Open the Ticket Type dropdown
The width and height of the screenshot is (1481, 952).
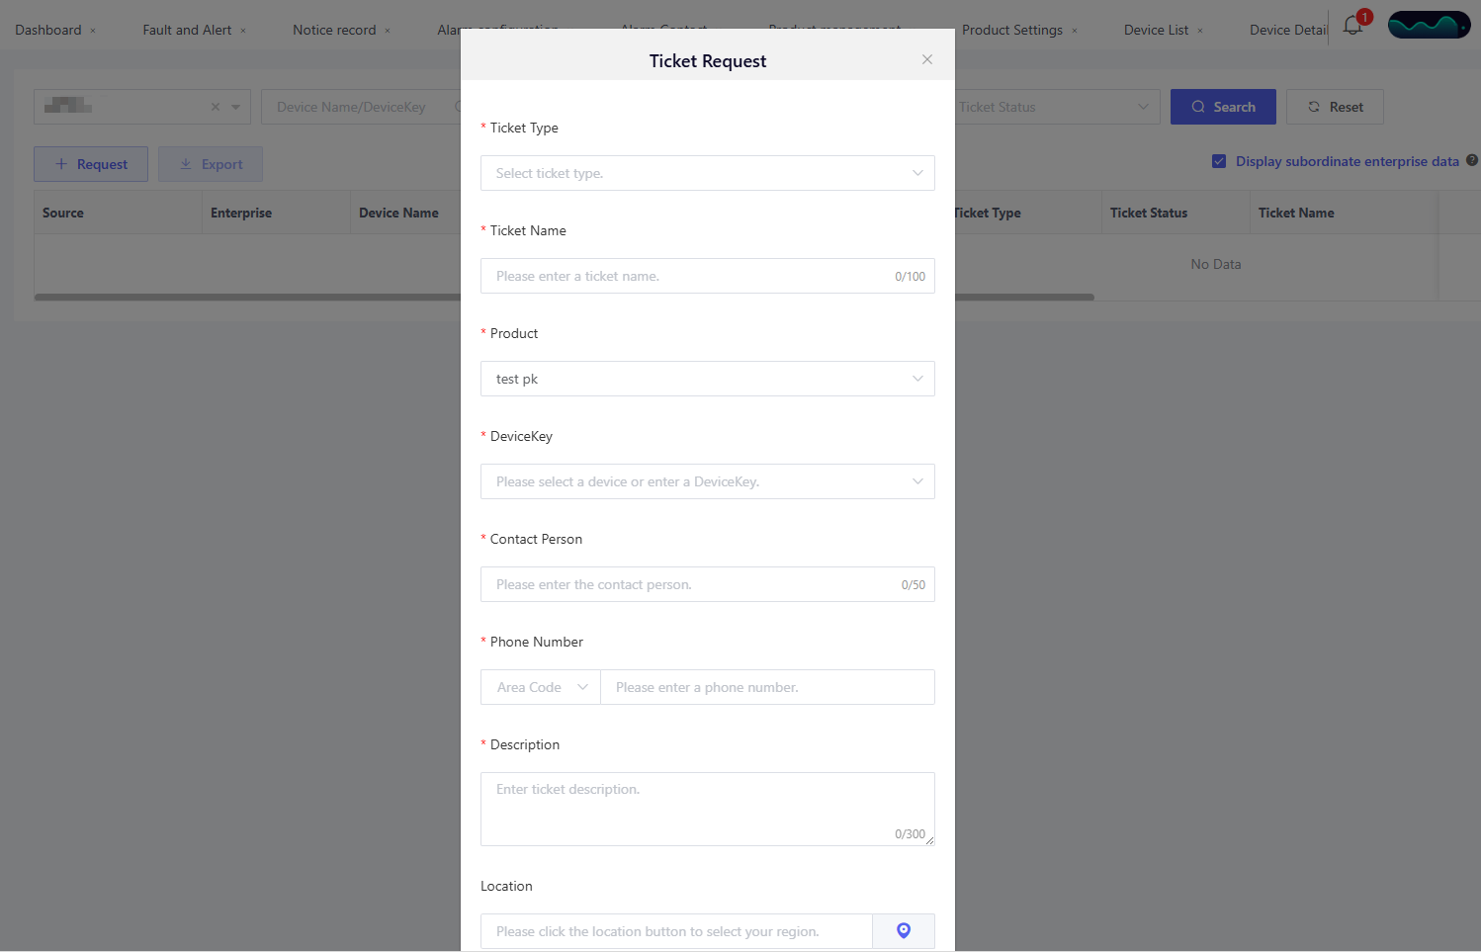[x=707, y=173]
